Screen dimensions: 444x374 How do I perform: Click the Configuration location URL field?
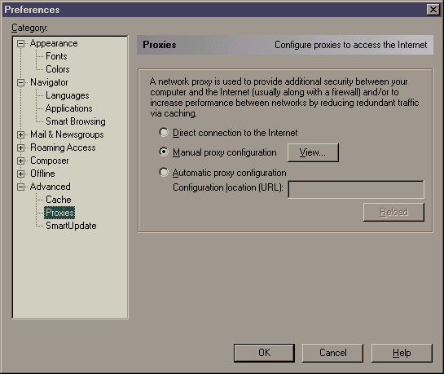click(x=356, y=189)
